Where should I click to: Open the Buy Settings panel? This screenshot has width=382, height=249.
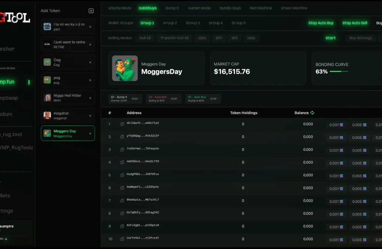coord(361,38)
